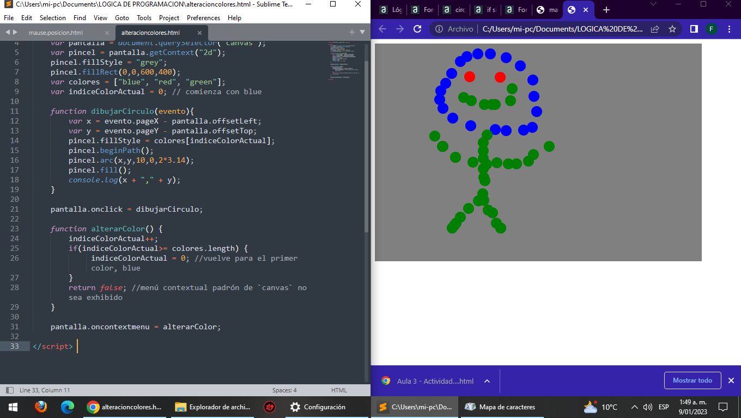Open Sublime Goto menu
This screenshot has height=418, width=741.
click(x=122, y=18)
